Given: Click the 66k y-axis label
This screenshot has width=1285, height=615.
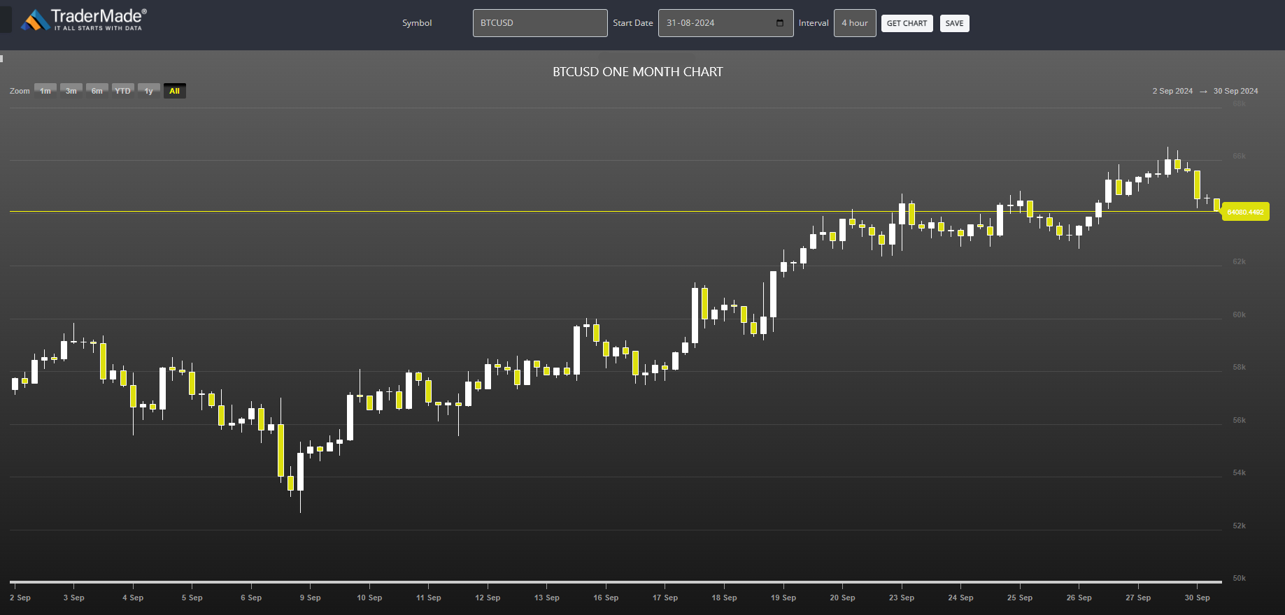Looking at the screenshot, I should (x=1239, y=156).
